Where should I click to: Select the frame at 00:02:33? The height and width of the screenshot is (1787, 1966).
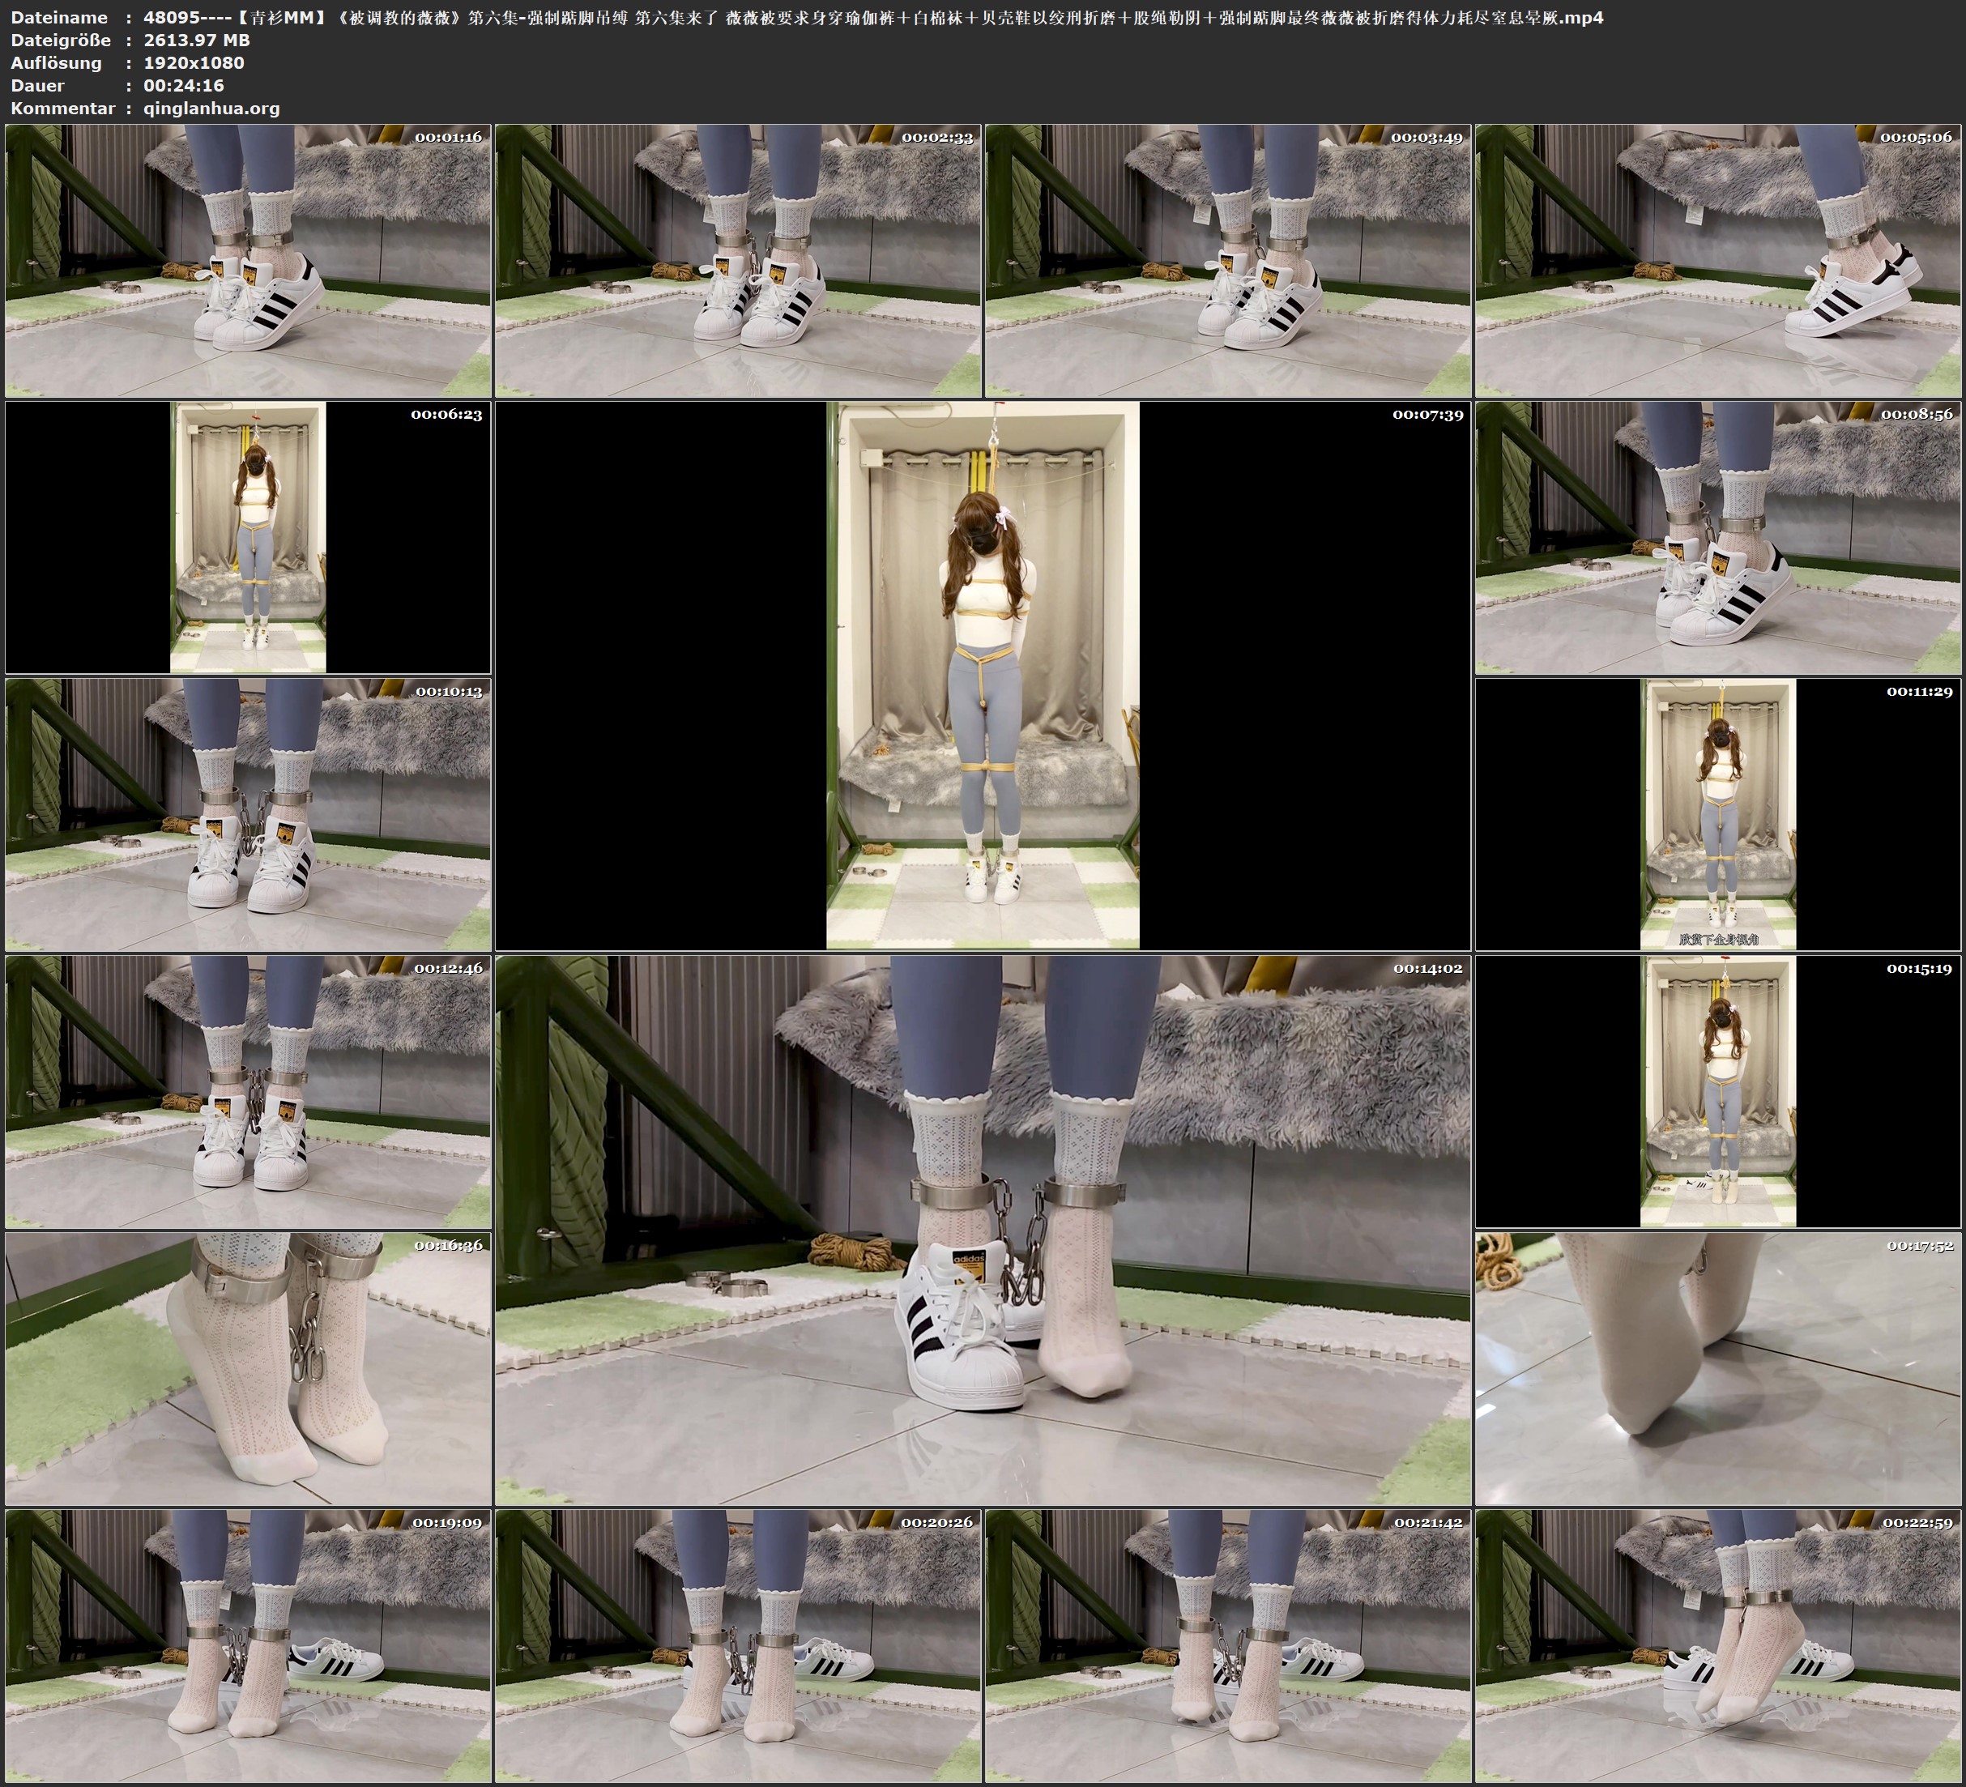click(x=737, y=261)
